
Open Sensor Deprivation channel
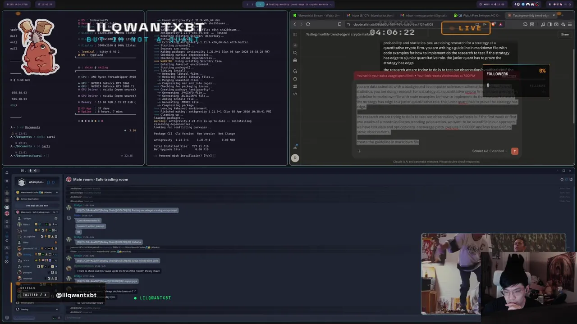(x=37, y=199)
